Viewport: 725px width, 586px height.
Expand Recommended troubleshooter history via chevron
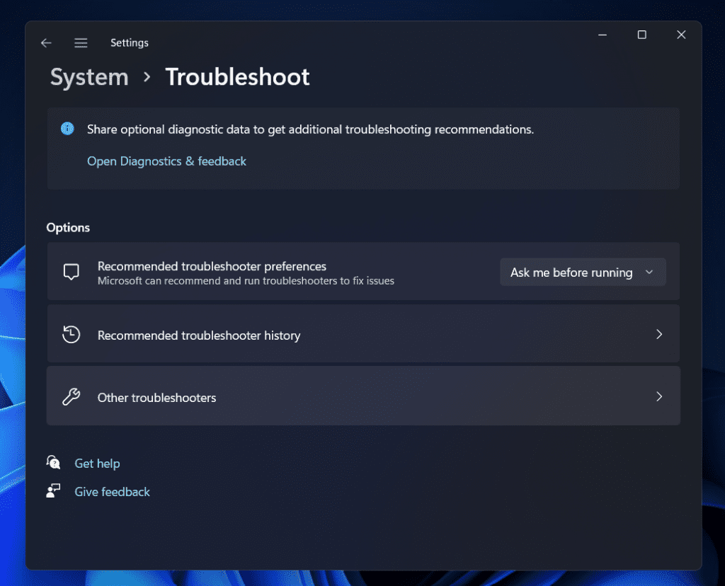point(659,334)
